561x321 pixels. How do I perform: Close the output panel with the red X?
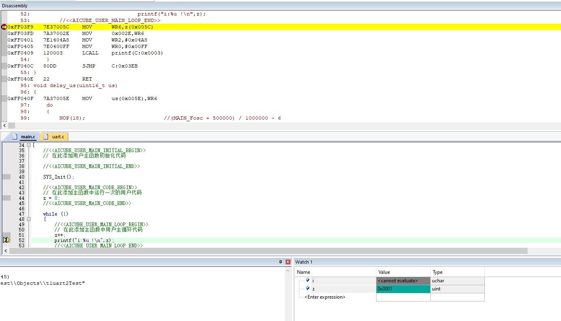click(288, 262)
